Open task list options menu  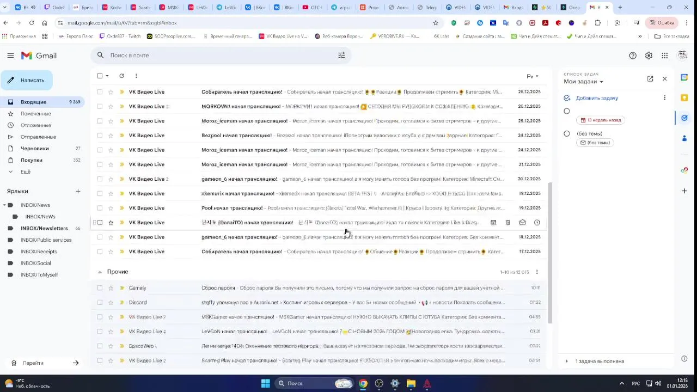664,98
